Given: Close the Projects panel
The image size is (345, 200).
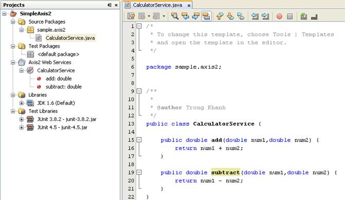Looking at the screenshot, I should point(116,5).
